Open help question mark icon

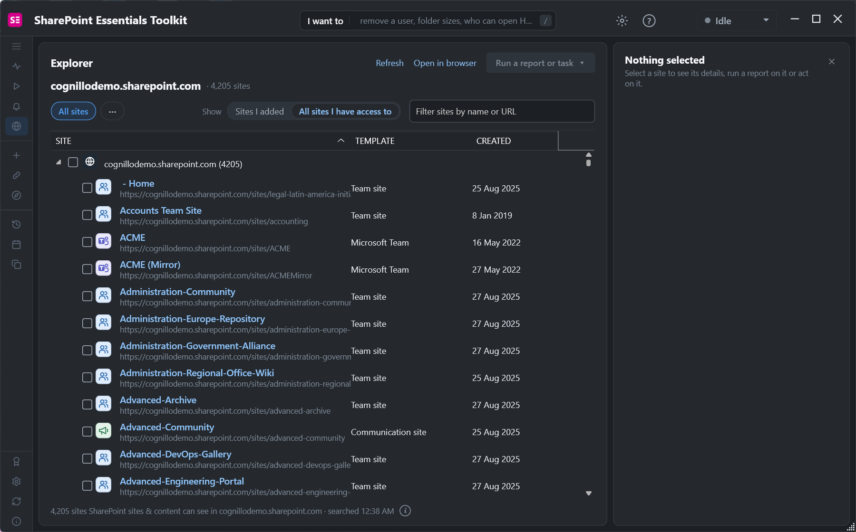(649, 21)
